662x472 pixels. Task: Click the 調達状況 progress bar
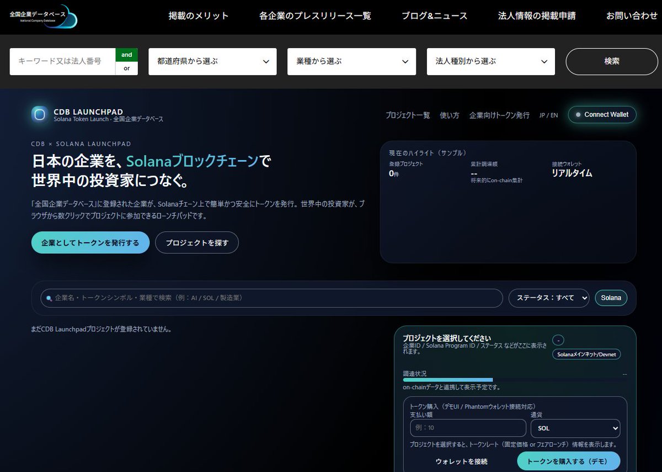515,380
